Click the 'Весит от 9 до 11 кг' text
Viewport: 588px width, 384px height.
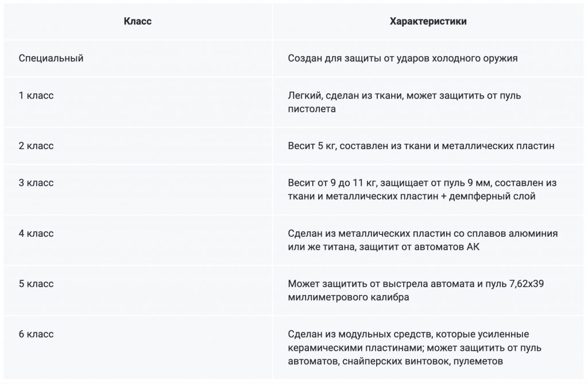pos(333,183)
